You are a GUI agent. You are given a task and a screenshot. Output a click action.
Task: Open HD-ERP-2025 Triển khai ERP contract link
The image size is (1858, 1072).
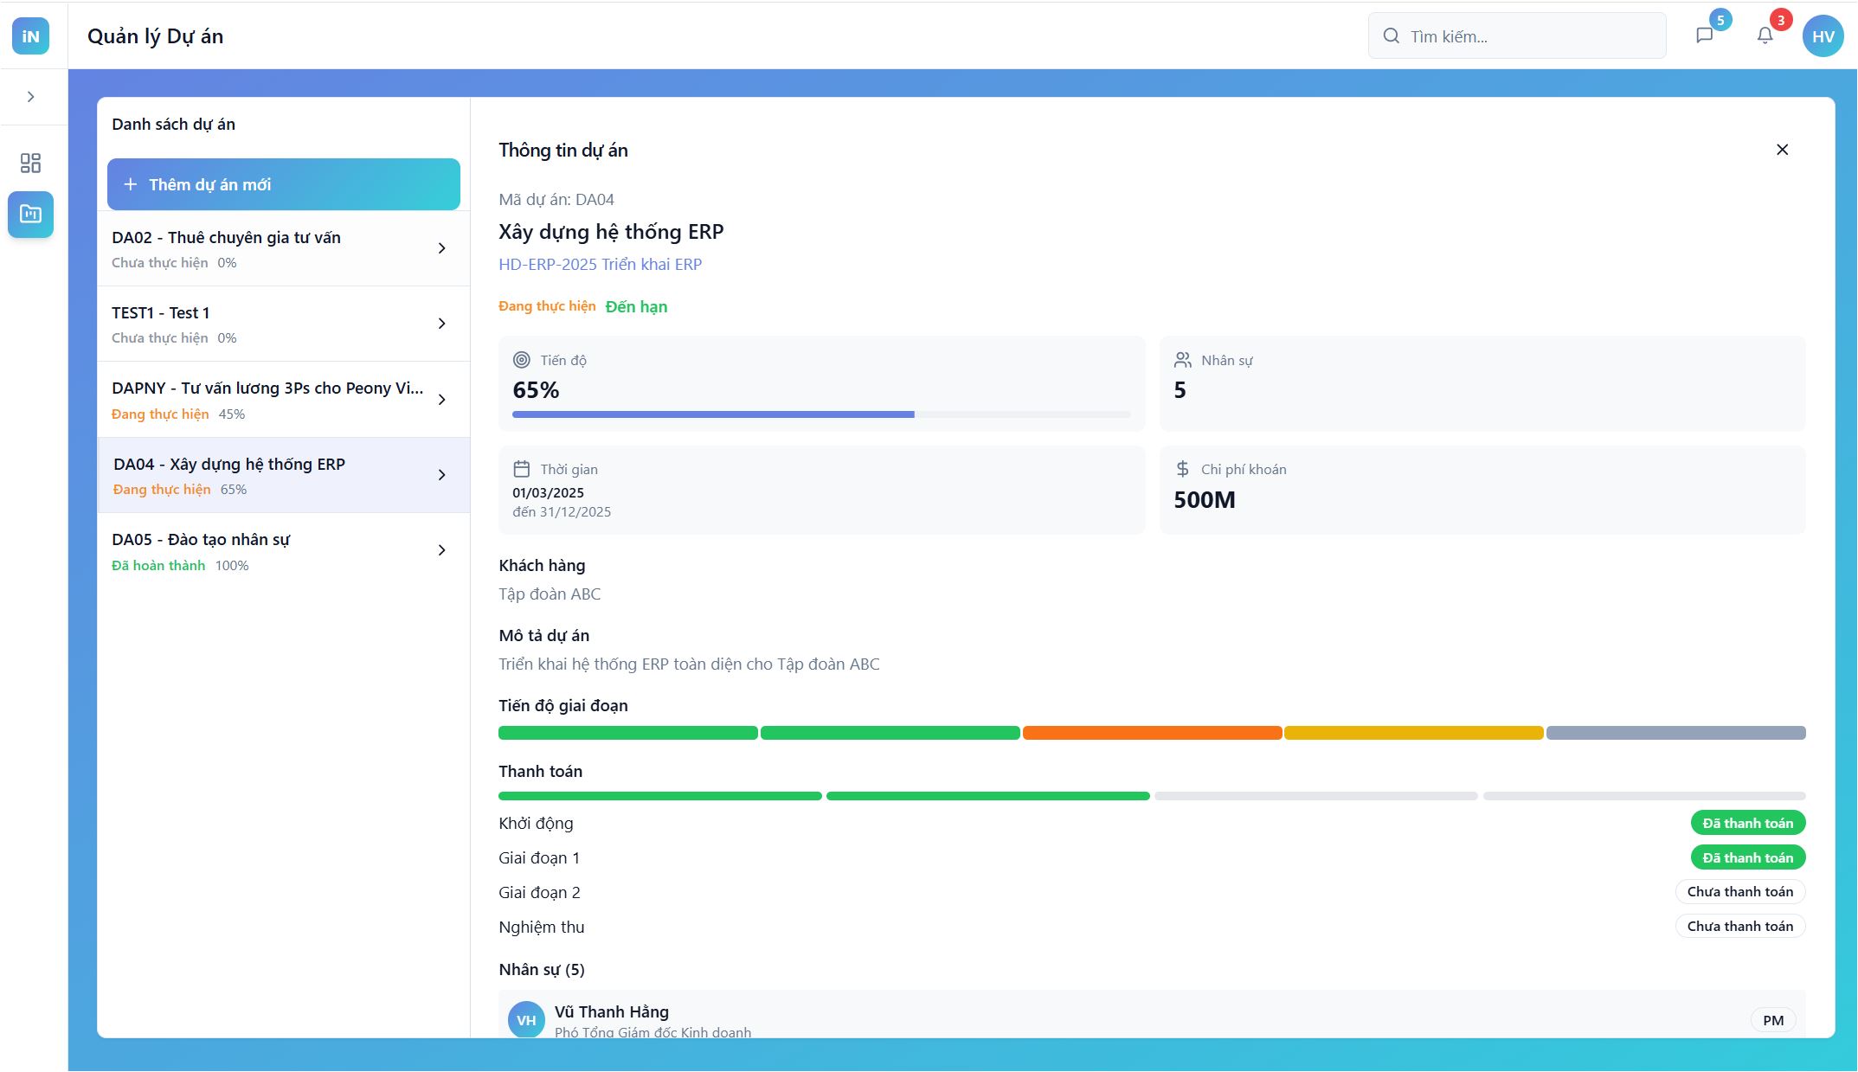[x=600, y=264]
